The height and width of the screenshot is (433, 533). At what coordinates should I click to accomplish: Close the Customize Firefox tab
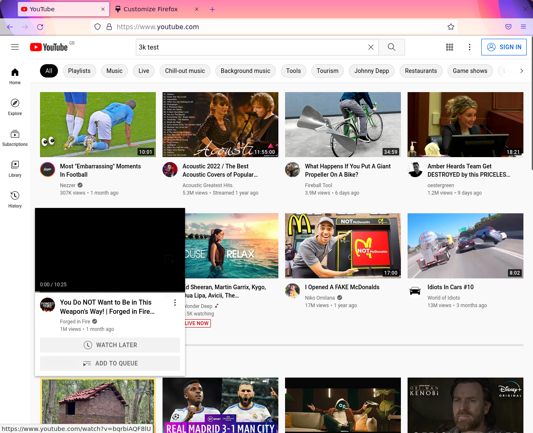tap(197, 9)
